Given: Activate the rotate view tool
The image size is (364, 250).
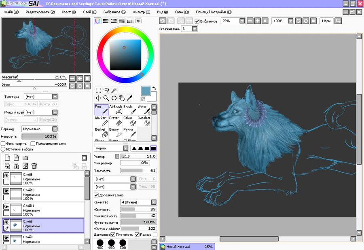Looking at the screenshot, I should click(114, 98).
